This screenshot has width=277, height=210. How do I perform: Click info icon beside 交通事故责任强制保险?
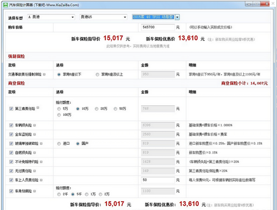click(x=44, y=74)
